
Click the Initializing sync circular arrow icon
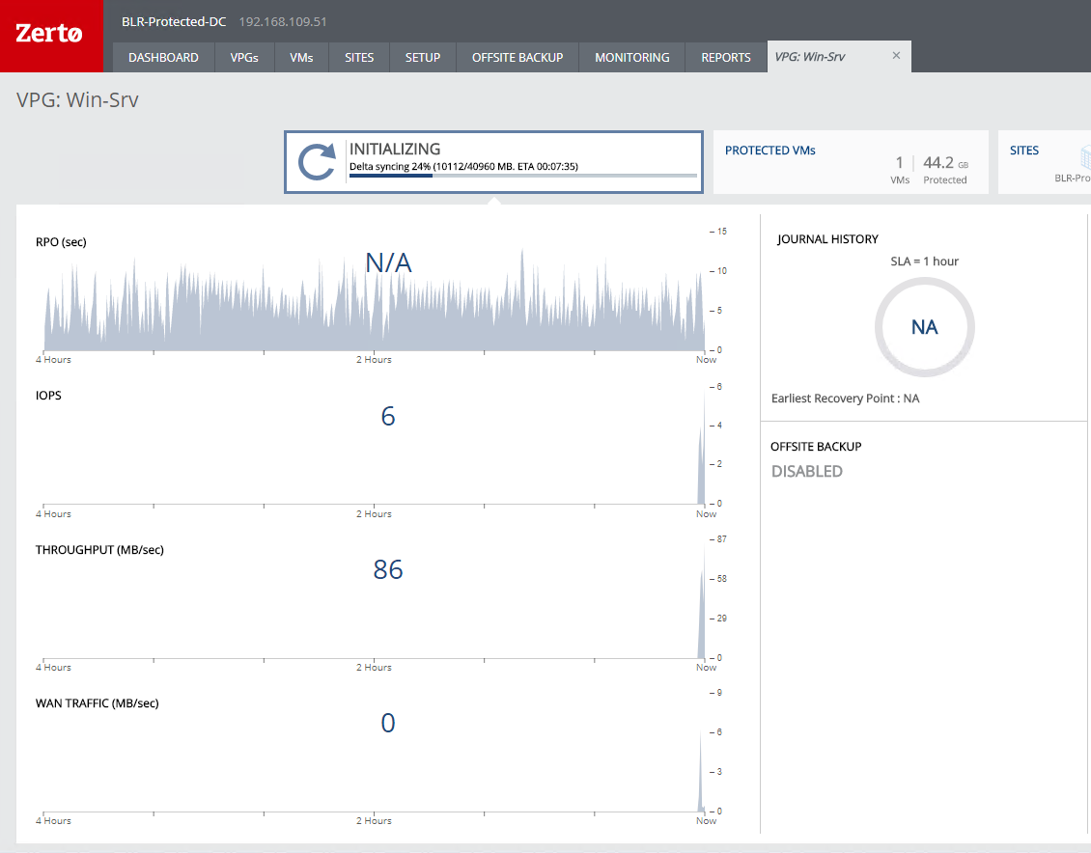tap(317, 162)
